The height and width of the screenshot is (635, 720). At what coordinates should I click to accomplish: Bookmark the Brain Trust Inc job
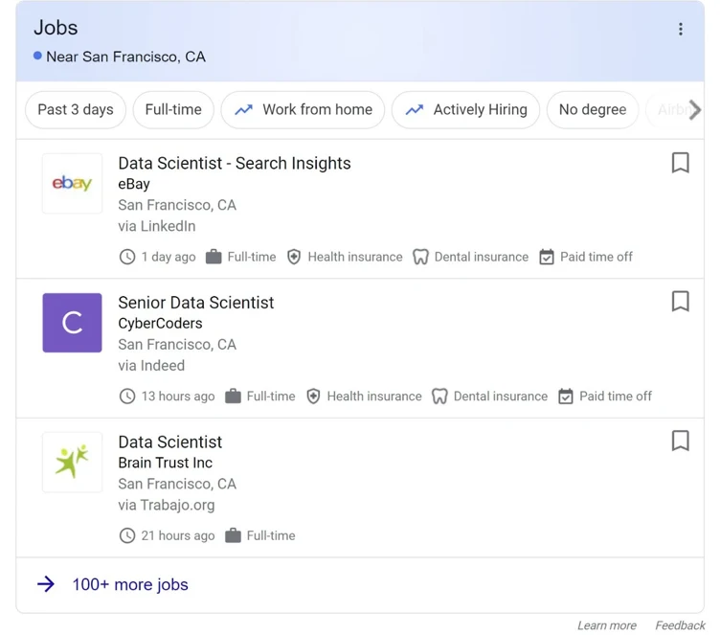click(680, 441)
